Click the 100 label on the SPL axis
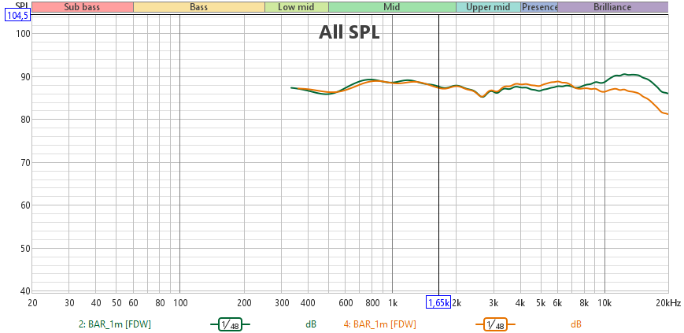 coord(22,34)
